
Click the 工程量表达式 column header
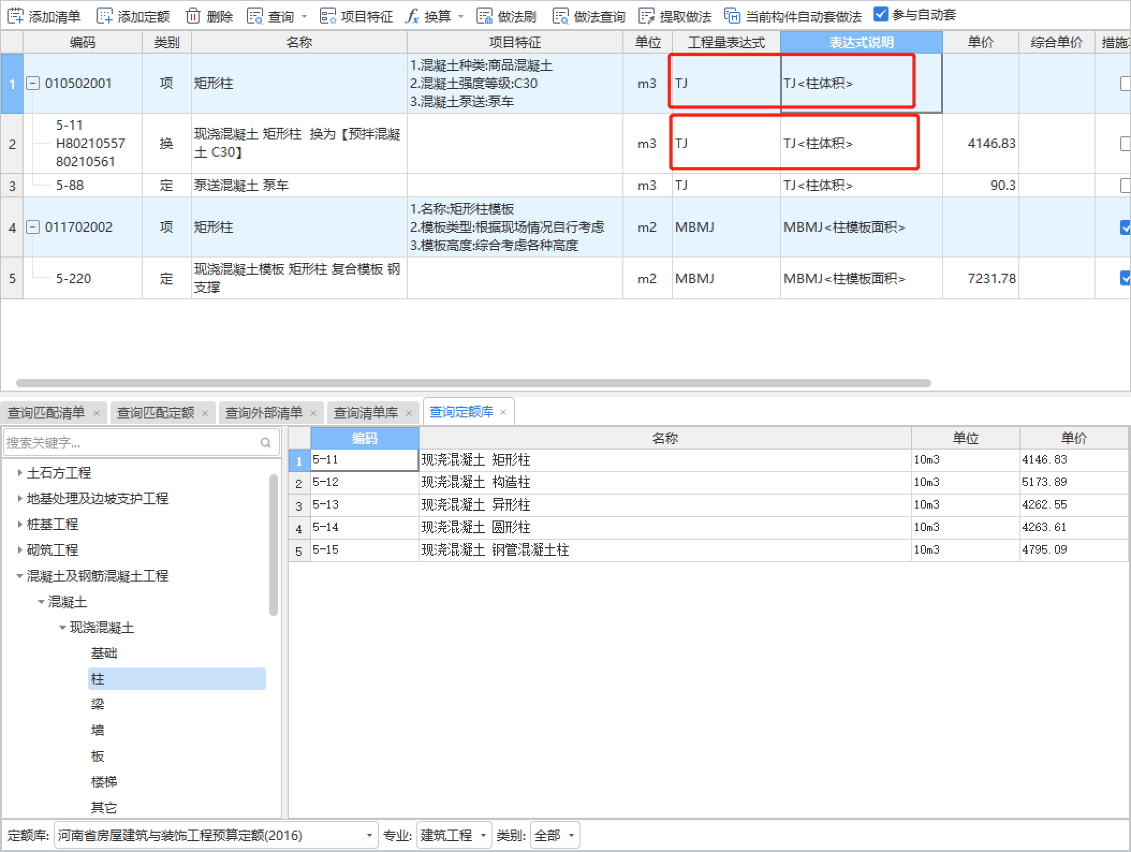point(726,42)
